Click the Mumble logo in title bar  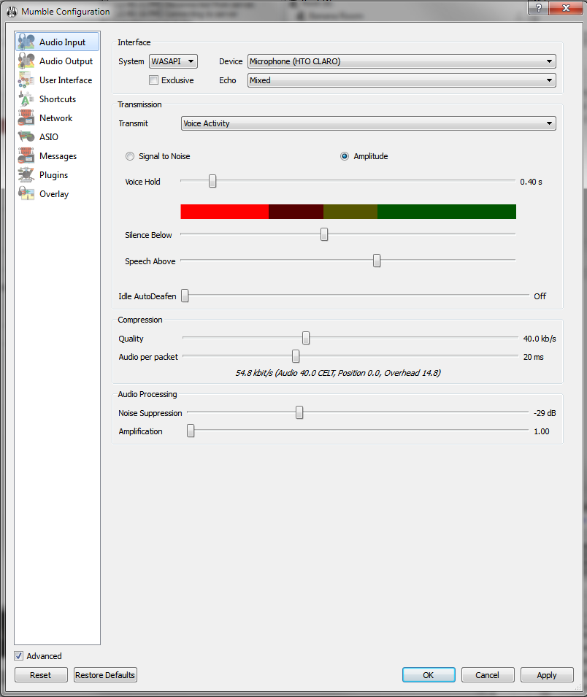12,12
